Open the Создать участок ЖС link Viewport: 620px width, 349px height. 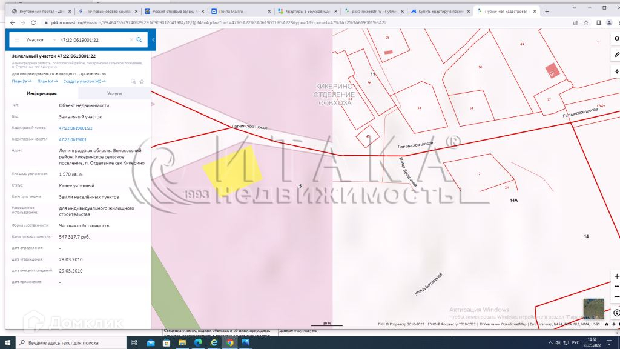coord(84,81)
